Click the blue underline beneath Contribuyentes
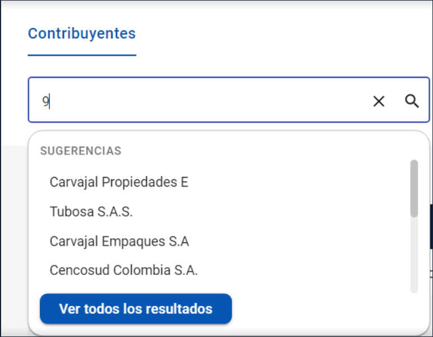 click(x=82, y=55)
